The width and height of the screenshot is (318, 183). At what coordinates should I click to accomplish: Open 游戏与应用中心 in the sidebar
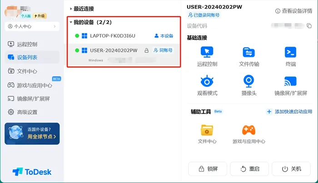(32, 85)
